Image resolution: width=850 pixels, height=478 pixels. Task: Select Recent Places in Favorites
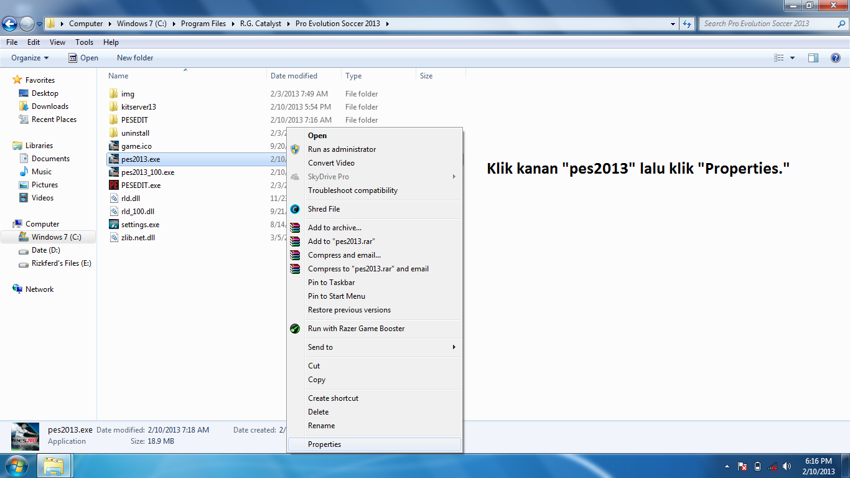coord(54,119)
